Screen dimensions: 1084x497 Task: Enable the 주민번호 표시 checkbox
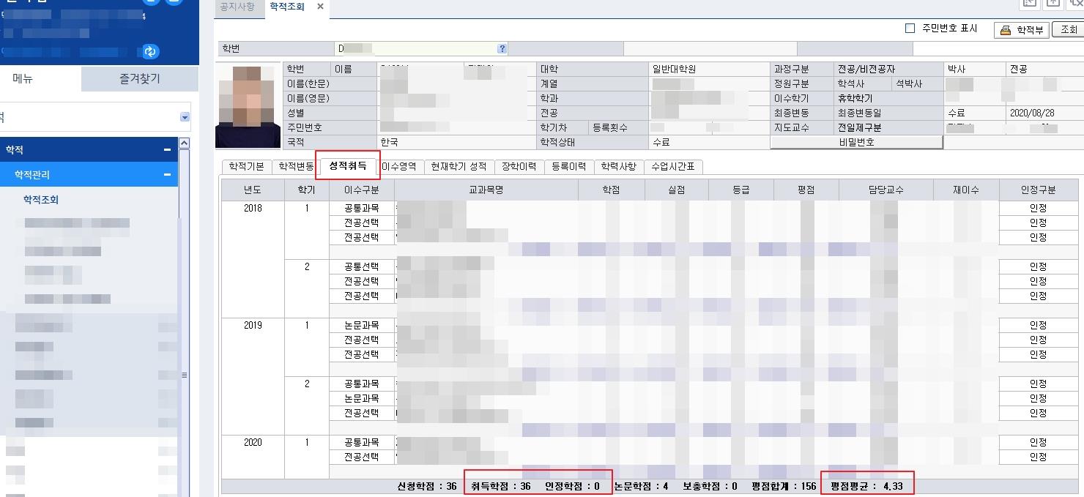910,27
